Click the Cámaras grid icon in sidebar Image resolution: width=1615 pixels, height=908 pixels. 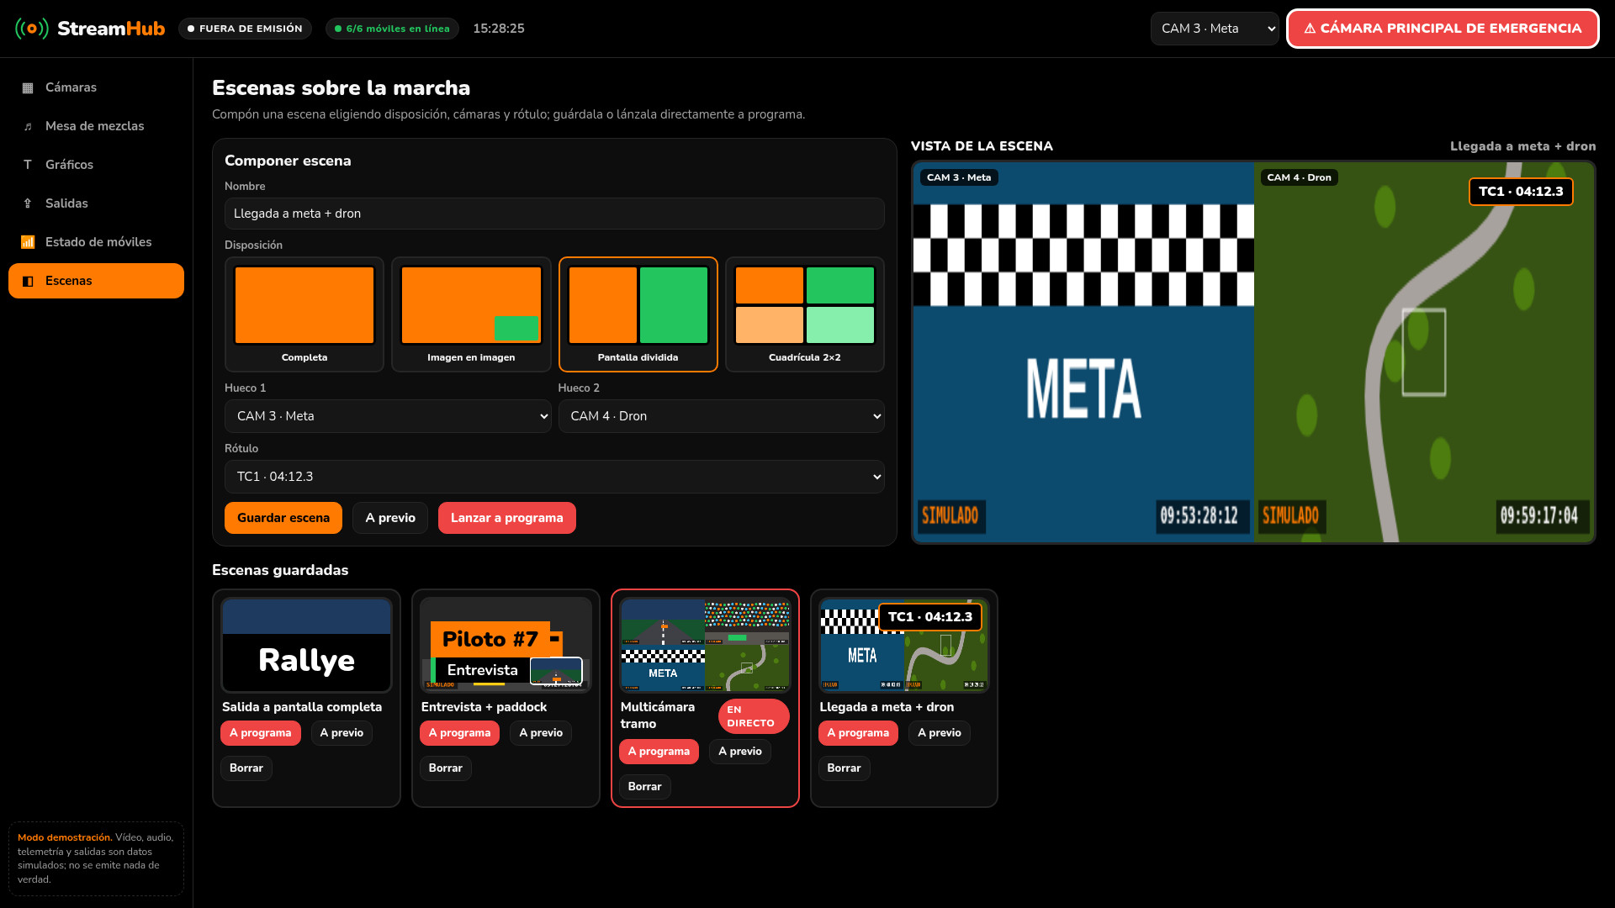coord(28,87)
